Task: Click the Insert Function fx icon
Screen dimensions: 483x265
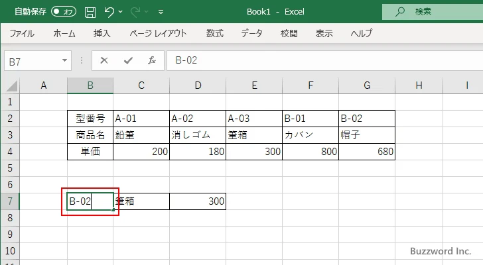Action: [x=152, y=60]
